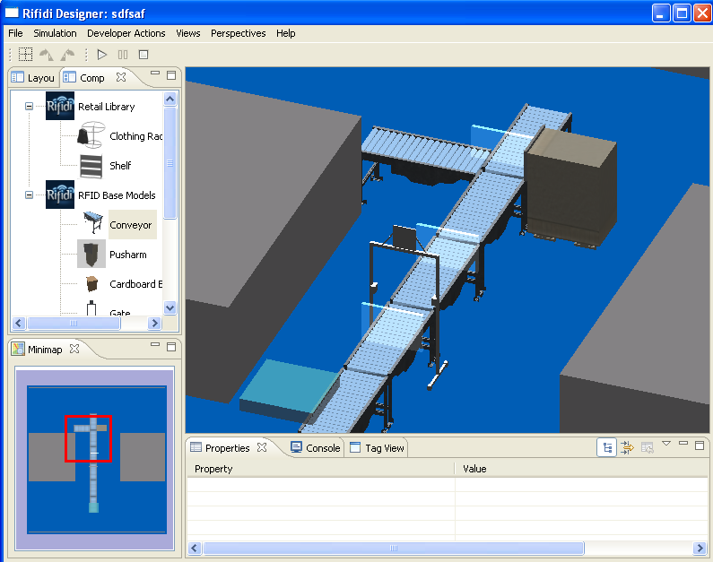Minimize the Properties panel

point(683,443)
